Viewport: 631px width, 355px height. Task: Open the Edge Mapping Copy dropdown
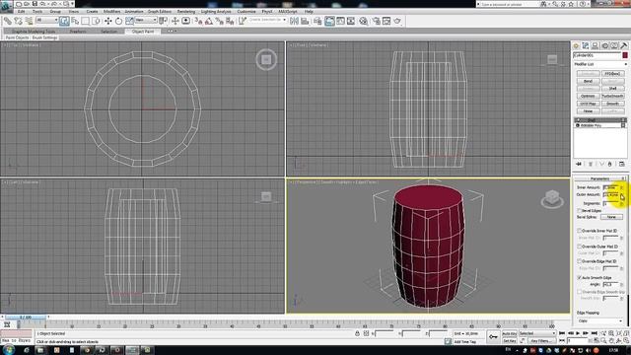600,320
